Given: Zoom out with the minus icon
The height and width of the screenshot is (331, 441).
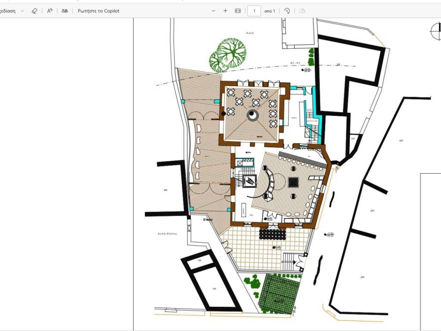Looking at the screenshot, I should tap(214, 11).
